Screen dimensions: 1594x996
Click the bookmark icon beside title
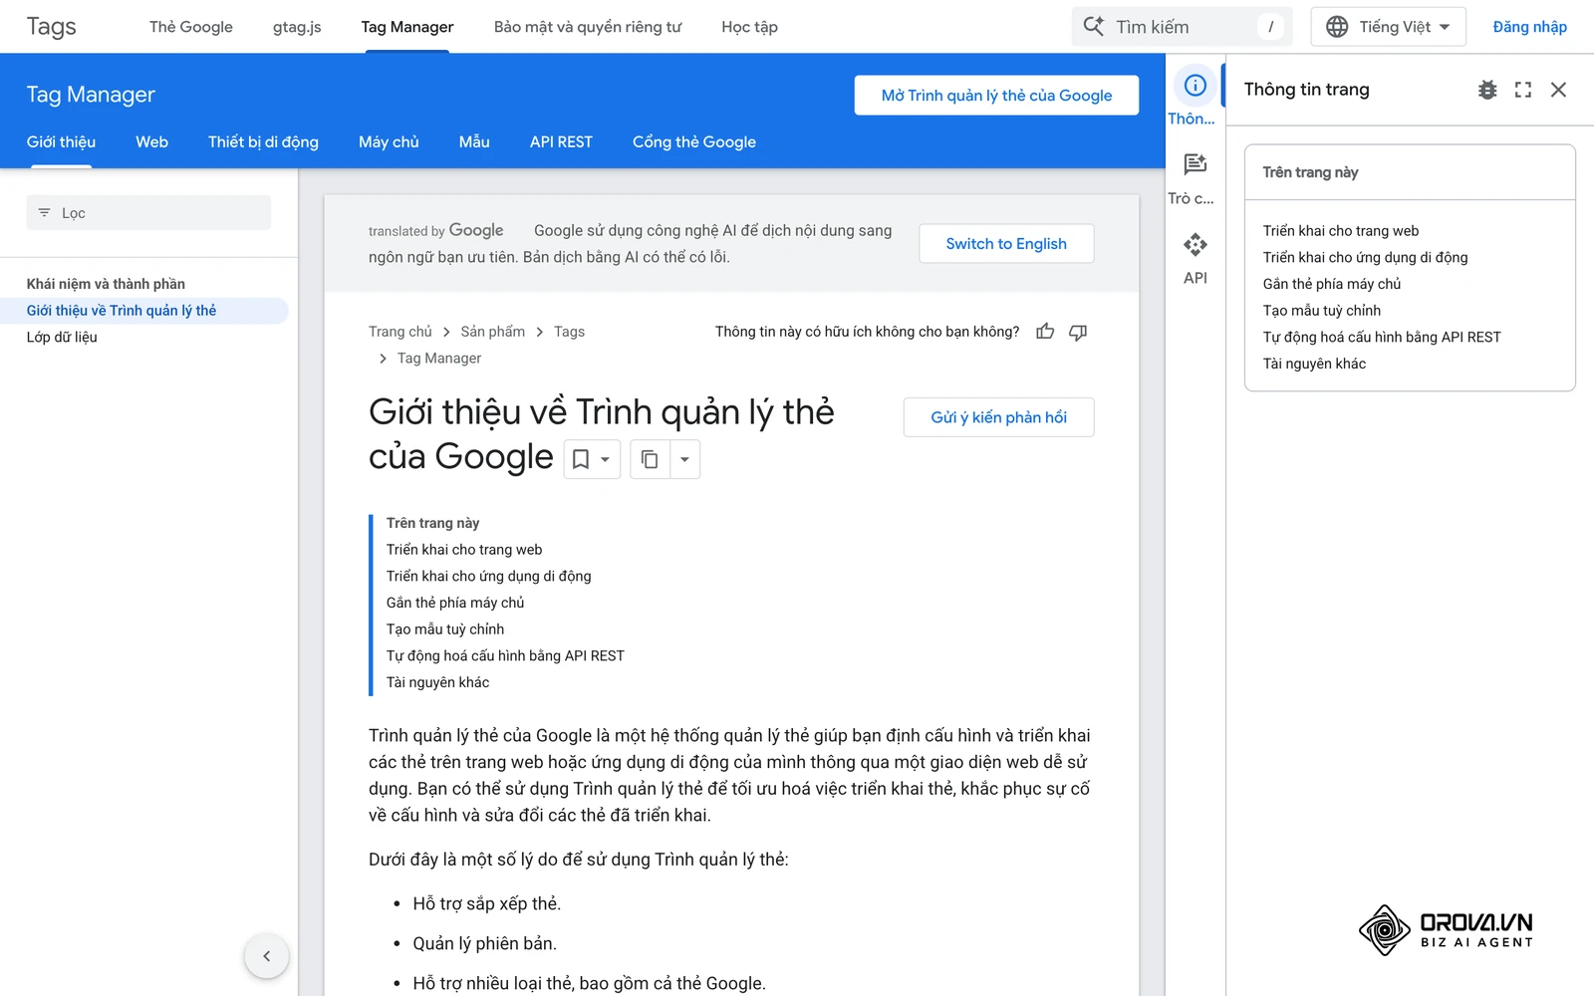[581, 459]
